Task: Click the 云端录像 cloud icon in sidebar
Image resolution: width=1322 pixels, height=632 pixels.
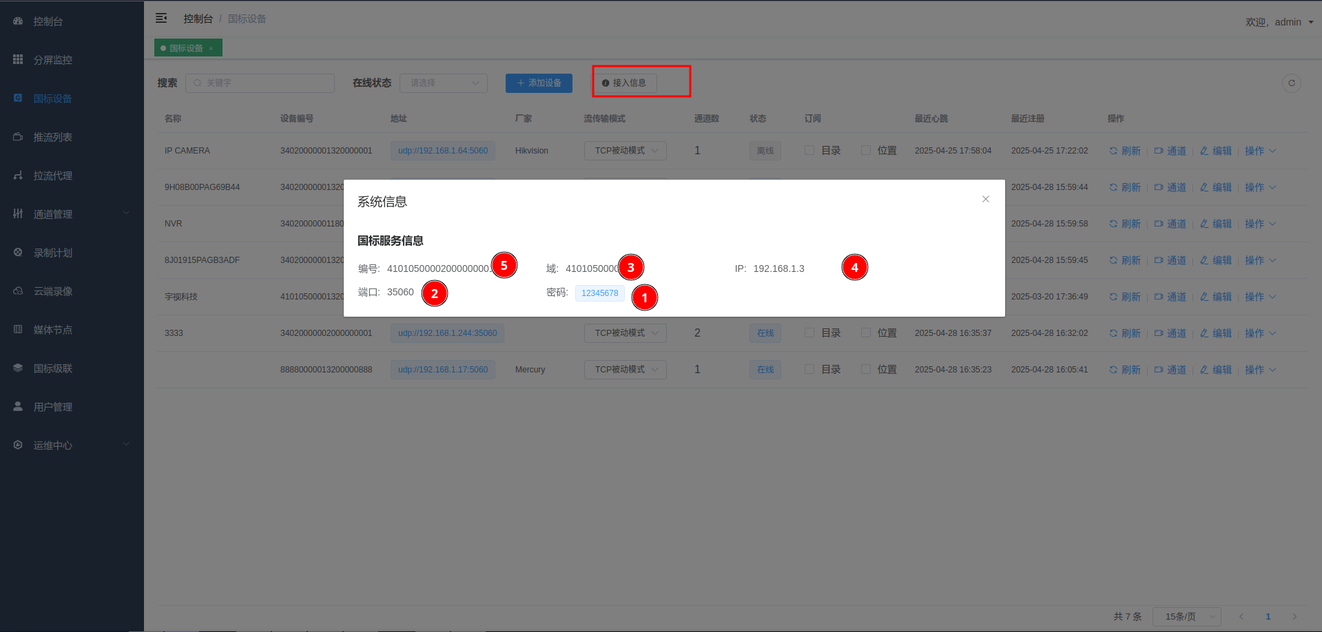Action: pos(18,291)
